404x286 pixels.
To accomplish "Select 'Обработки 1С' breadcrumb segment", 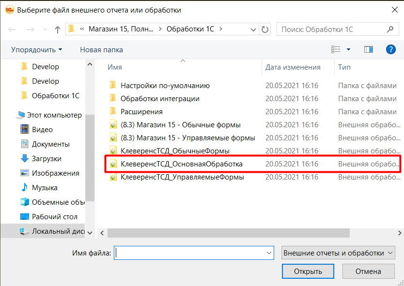I will click(190, 29).
